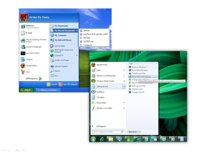Click Share with a homegroup task
This screenshot has height=154, width=206.
tap(143, 76)
